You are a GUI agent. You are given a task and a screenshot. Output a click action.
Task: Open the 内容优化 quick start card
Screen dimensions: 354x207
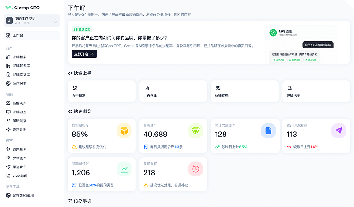pyautogui.click(x=173, y=91)
